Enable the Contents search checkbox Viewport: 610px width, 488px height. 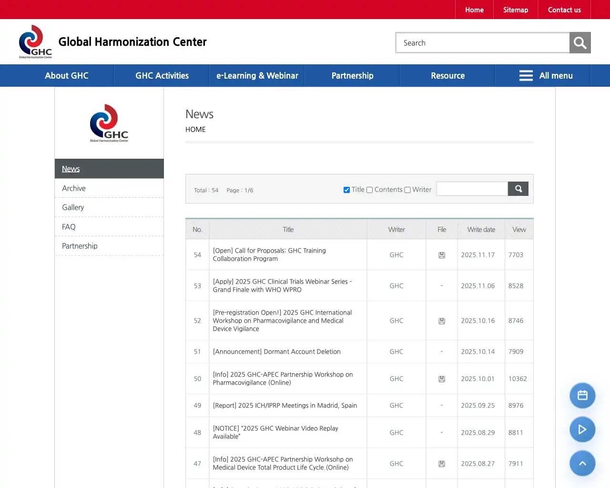click(370, 190)
